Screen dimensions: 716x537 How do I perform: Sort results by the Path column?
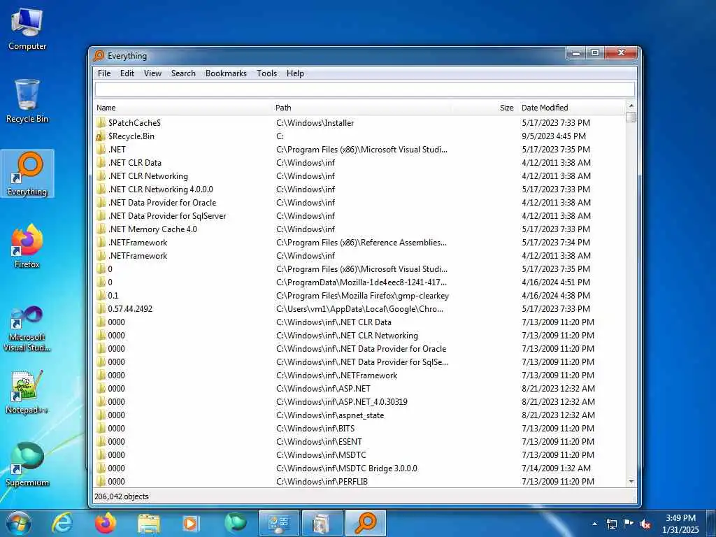[x=361, y=108]
